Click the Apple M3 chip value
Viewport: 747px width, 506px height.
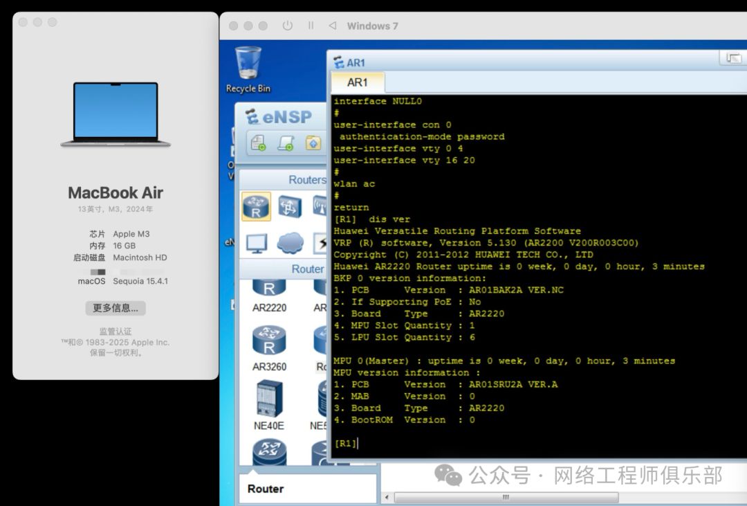tap(131, 234)
